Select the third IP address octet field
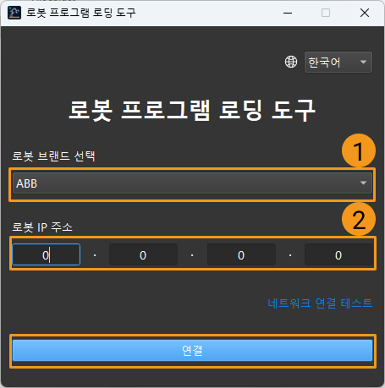 click(241, 254)
